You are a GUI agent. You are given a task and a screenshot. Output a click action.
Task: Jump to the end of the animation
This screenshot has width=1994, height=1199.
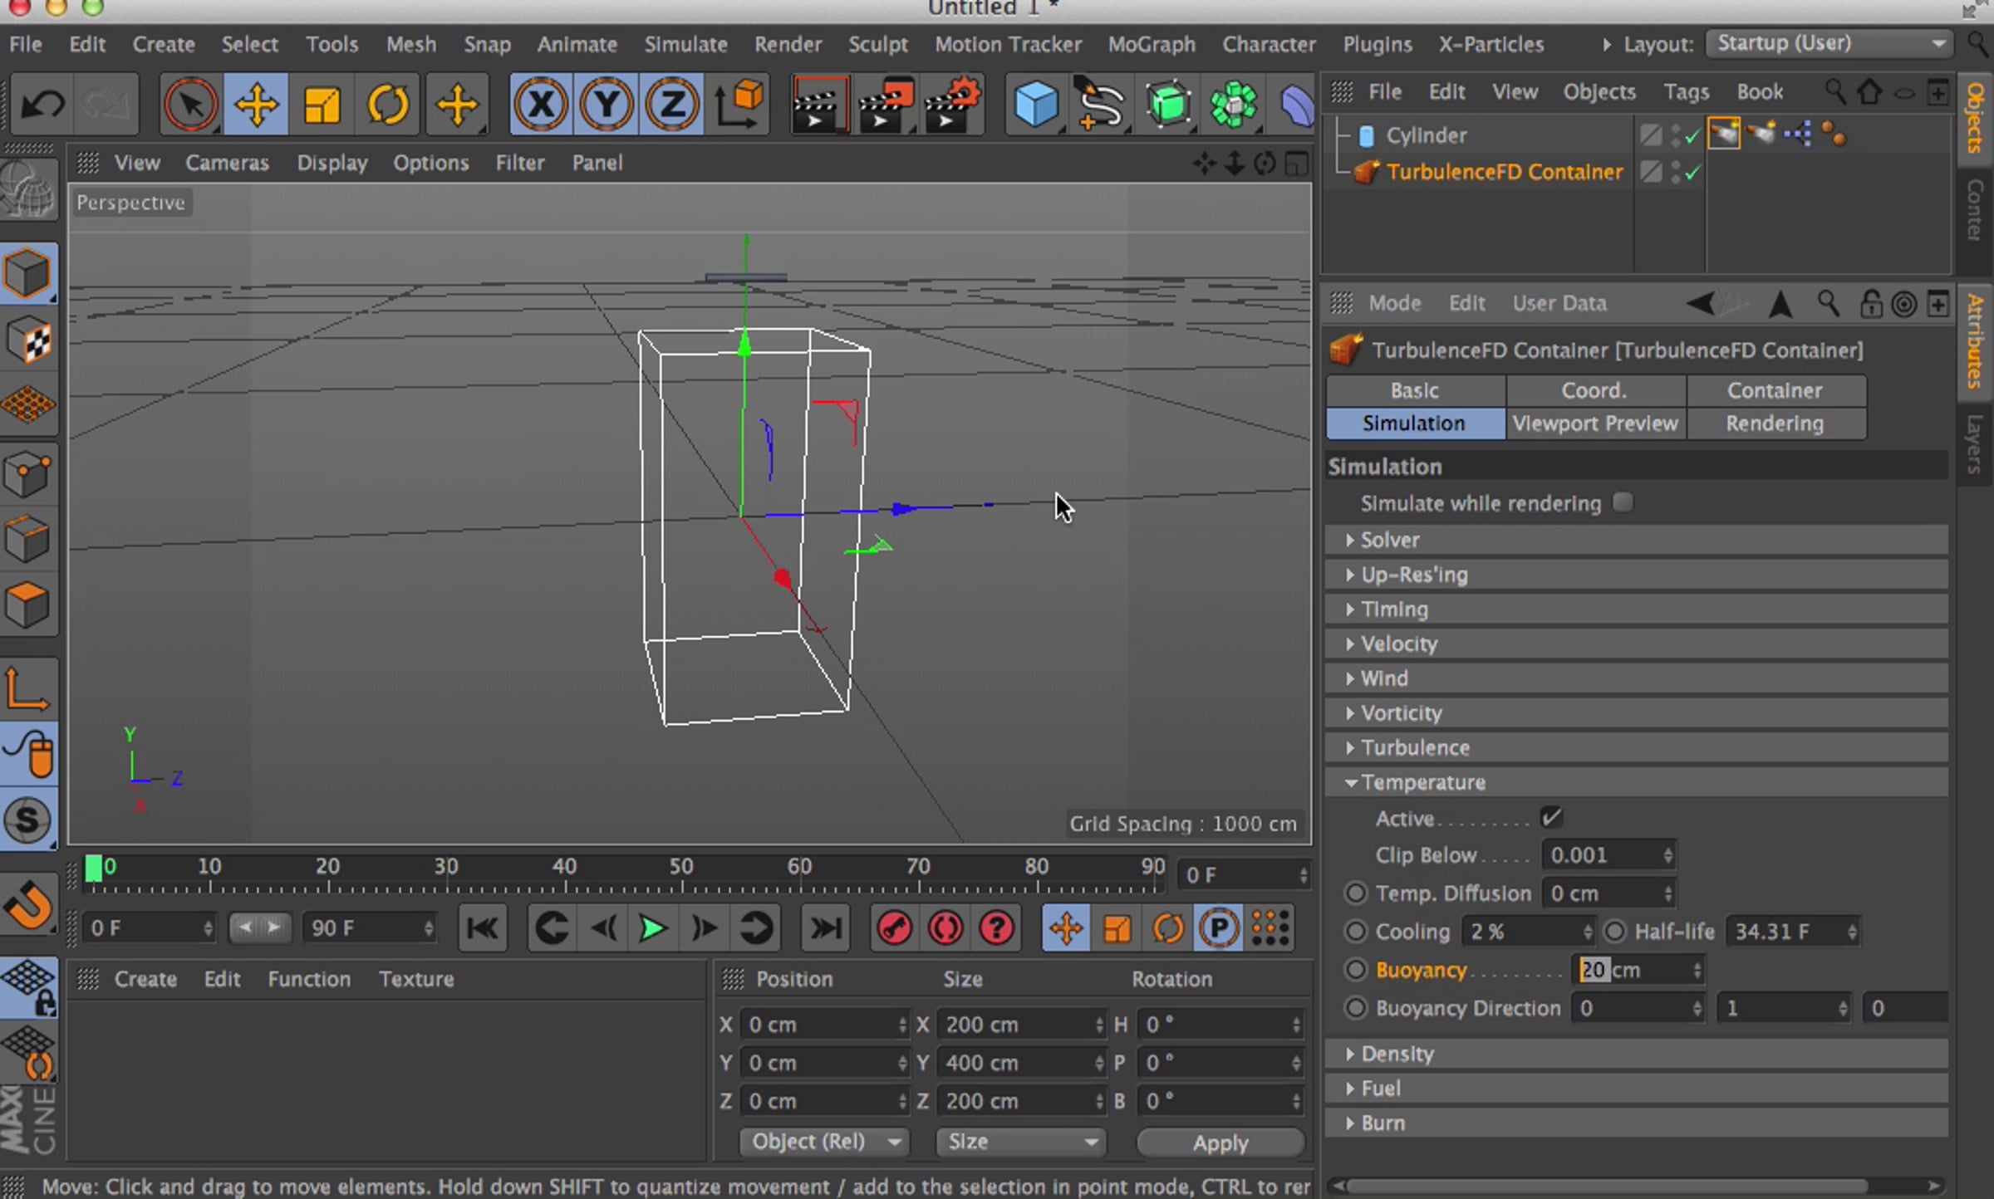point(825,927)
